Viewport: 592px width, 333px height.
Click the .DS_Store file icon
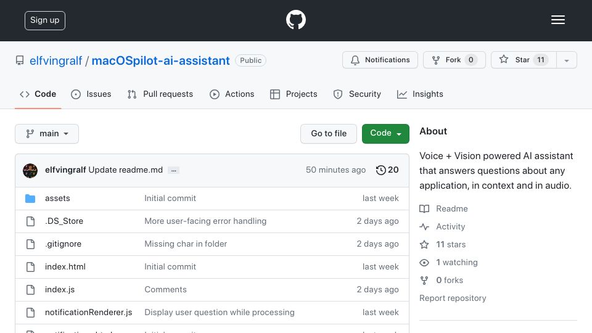[x=31, y=221]
